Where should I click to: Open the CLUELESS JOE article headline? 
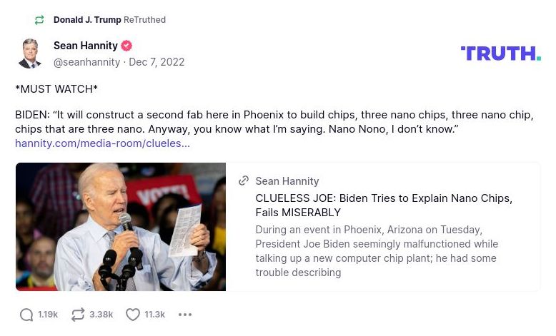click(x=383, y=205)
